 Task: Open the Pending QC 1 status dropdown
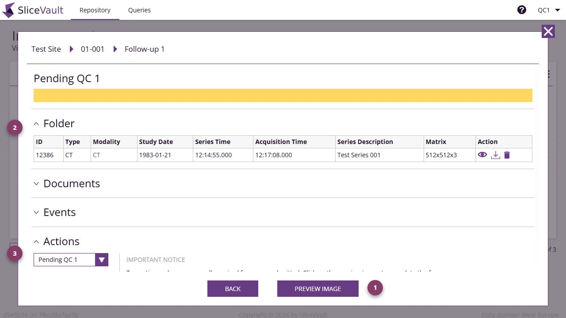point(101,260)
